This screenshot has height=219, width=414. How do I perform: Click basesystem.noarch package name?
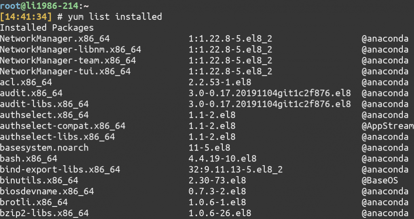click(x=44, y=148)
